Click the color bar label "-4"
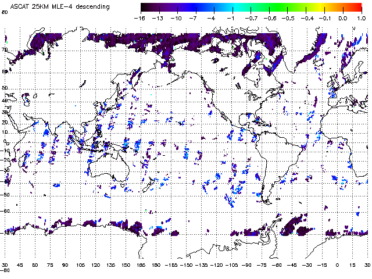This screenshot has width=372, height=279. pos(212,18)
